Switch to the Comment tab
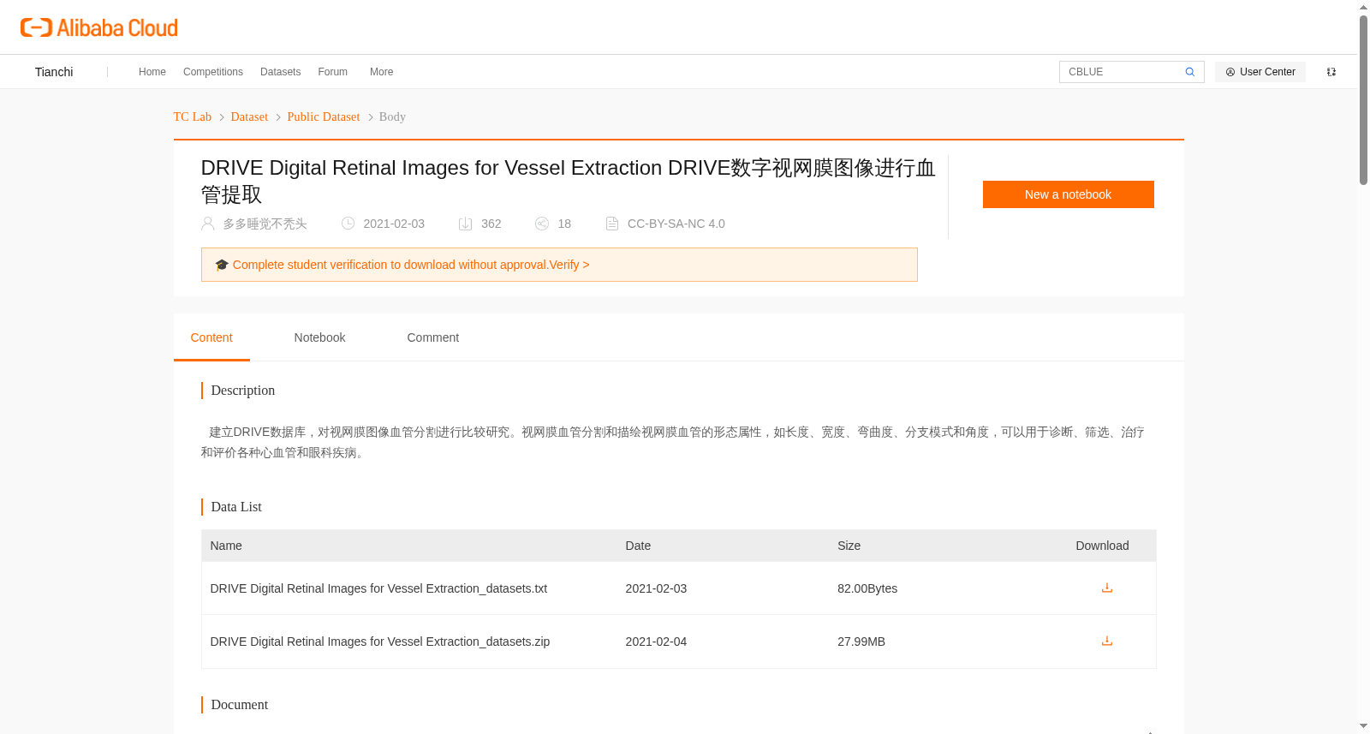The height and width of the screenshot is (734, 1370). (432, 337)
